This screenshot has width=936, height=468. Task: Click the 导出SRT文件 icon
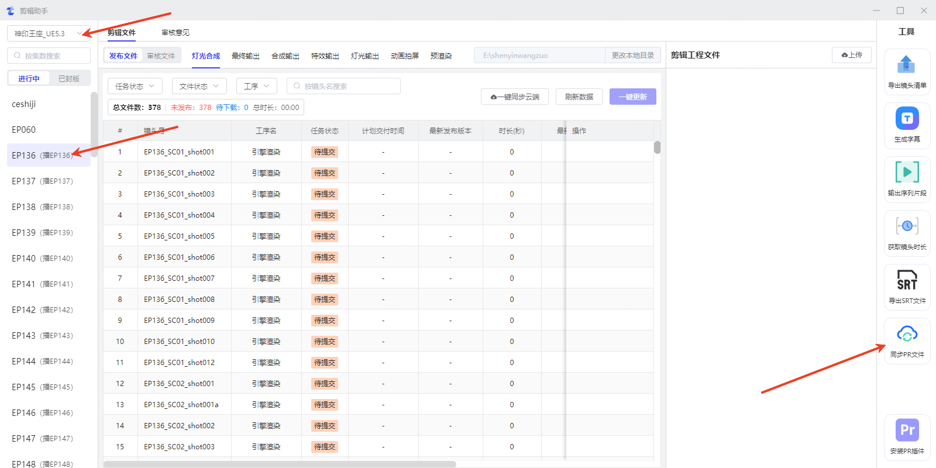[x=907, y=280]
